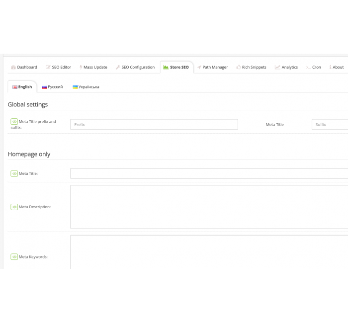Image resolution: width=348 pixels, height=323 pixels.
Task: Open the Dashboard tab
Action: pos(24,67)
